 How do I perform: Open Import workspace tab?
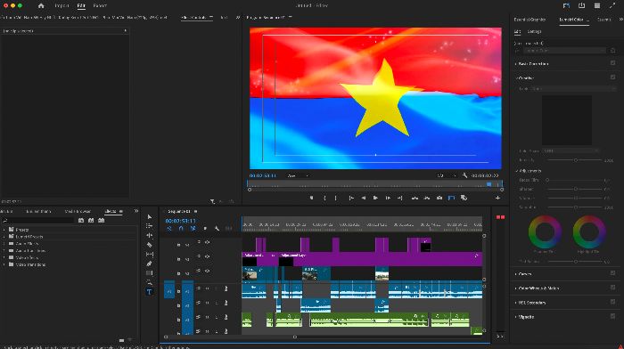coord(62,6)
